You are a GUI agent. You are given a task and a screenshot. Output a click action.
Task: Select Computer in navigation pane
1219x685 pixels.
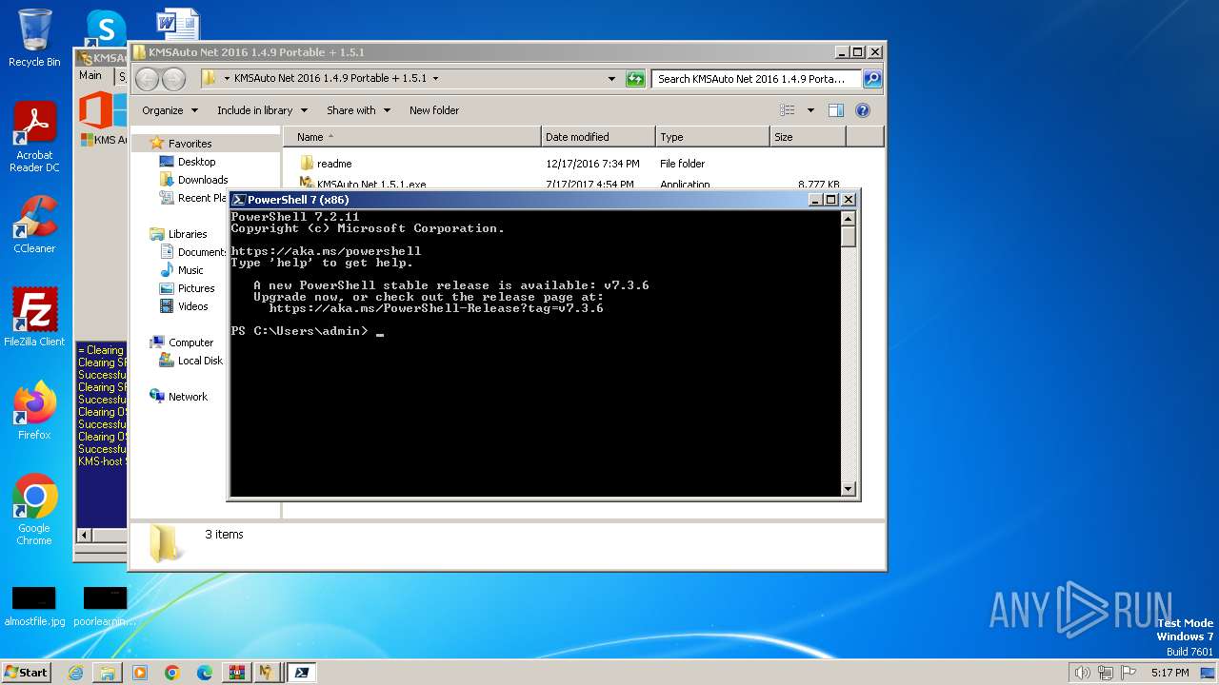coord(190,342)
